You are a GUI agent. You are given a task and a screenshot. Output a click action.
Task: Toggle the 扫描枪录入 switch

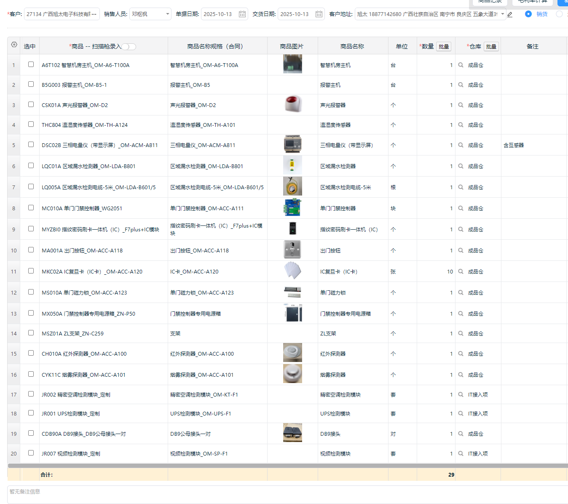coord(129,47)
